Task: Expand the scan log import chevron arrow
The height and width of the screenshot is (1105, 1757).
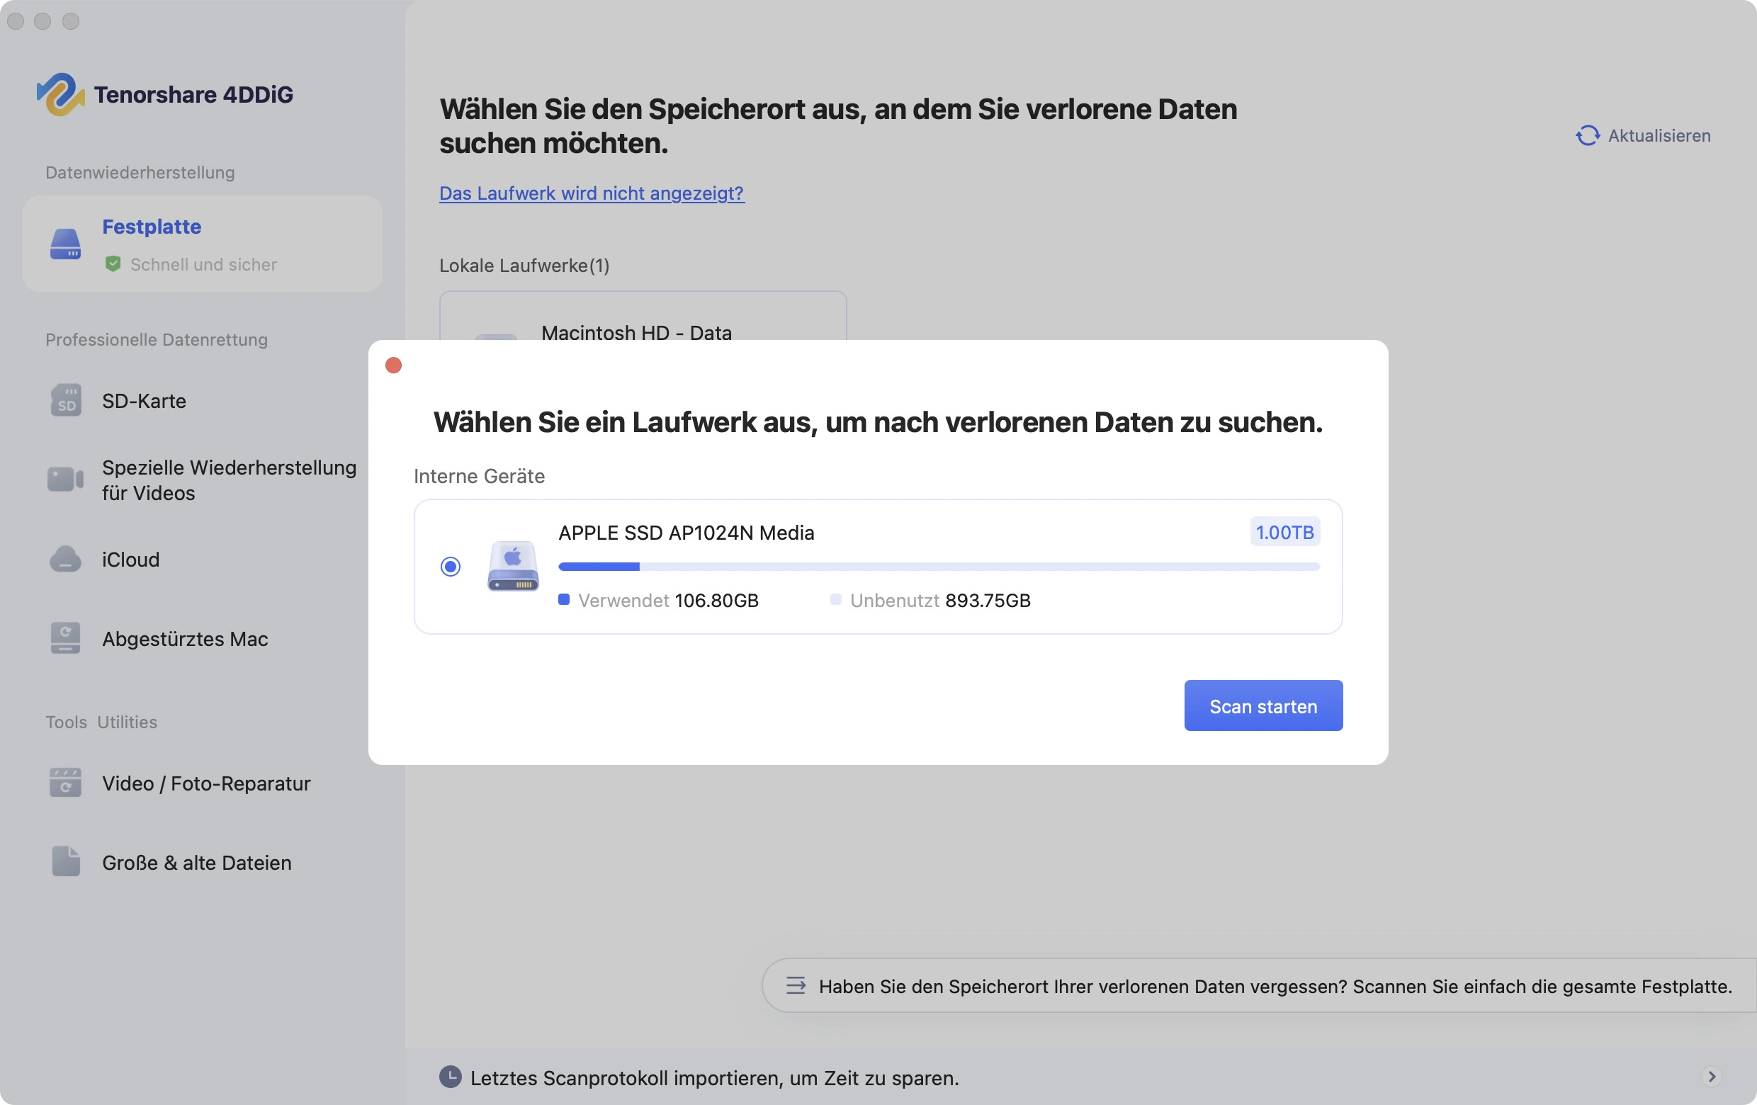Action: coord(1712,1077)
